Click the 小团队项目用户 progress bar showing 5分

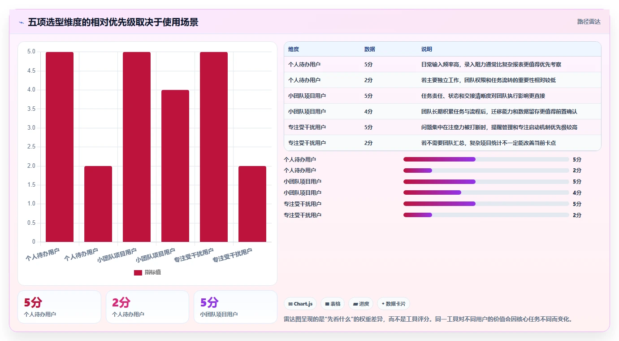[x=486, y=182]
